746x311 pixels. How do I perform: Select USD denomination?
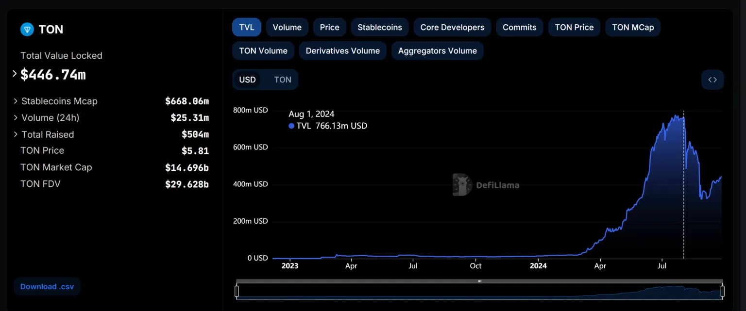[x=248, y=80]
